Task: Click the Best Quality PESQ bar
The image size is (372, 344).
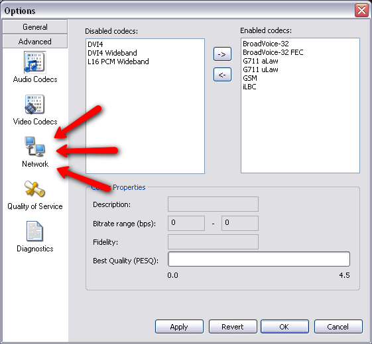Action: tap(259, 259)
